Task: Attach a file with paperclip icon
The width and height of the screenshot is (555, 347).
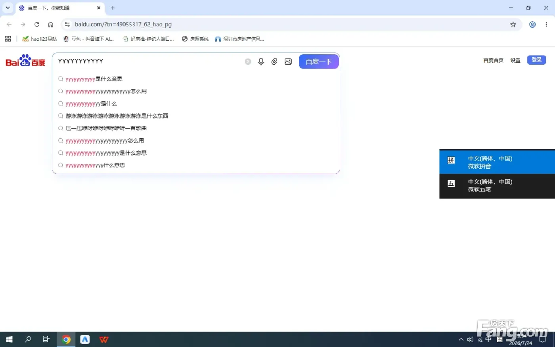Action: point(274,61)
